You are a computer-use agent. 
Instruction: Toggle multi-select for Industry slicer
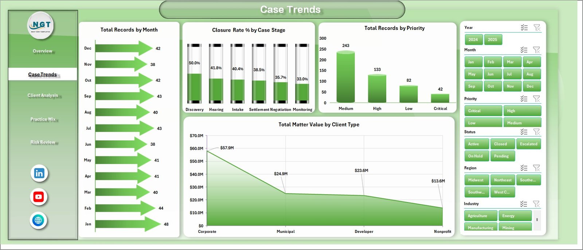coord(524,204)
